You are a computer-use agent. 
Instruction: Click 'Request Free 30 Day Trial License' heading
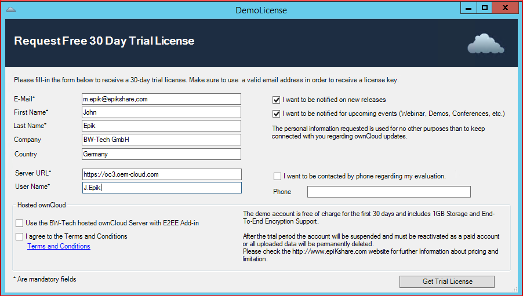coord(104,41)
